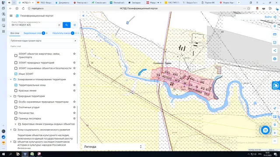Open the Windows Start menu
The width and height of the screenshot is (280, 157).
3,154
